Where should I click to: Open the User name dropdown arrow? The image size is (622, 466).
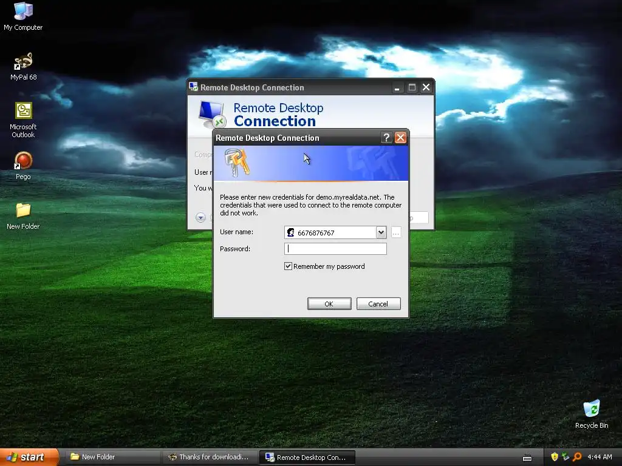[x=381, y=232]
